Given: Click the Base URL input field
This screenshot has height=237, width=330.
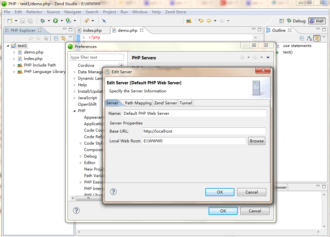Looking at the screenshot, I should pos(204,131).
